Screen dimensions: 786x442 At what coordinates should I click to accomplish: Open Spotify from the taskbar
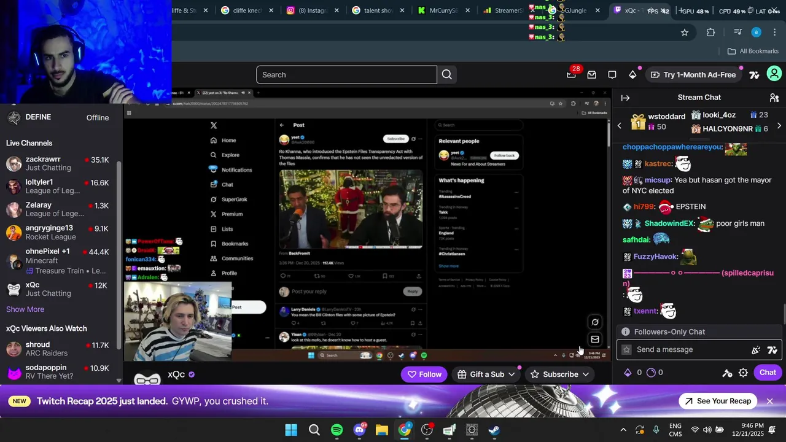pyautogui.click(x=337, y=430)
